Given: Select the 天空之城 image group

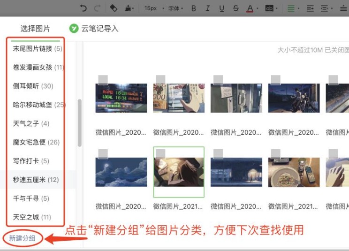Looking at the screenshot, I should [32, 217].
